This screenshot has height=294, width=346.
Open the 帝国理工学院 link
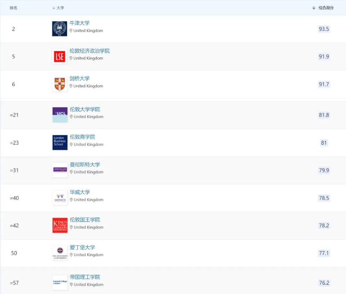tap(85, 277)
